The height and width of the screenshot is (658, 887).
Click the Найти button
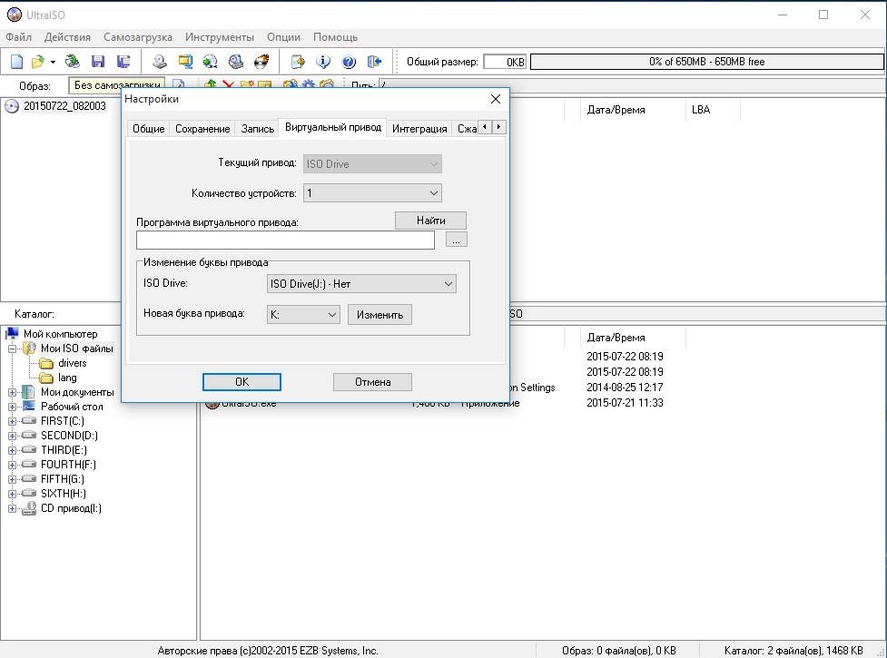coord(430,221)
